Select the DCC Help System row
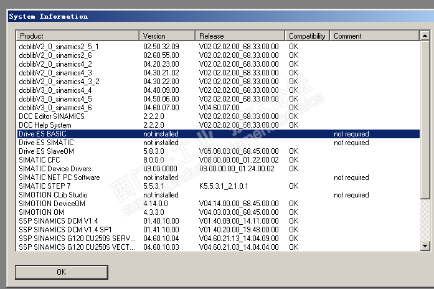Screen dimensions: 434x289 (218, 125)
